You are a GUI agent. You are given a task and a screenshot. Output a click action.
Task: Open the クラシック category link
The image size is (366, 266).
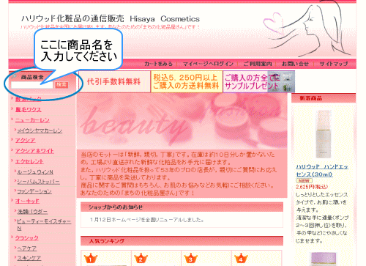27,237
